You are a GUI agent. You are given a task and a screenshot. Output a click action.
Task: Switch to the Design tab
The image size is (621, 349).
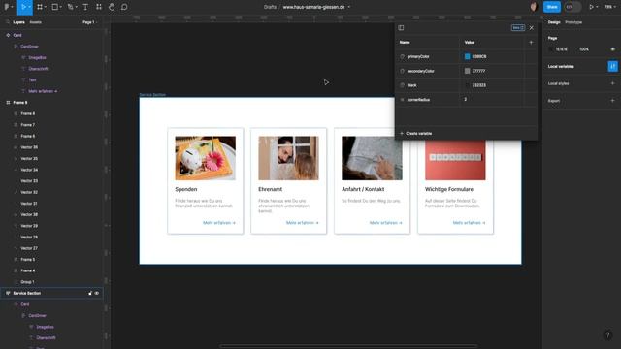pyautogui.click(x=554, y=22)
